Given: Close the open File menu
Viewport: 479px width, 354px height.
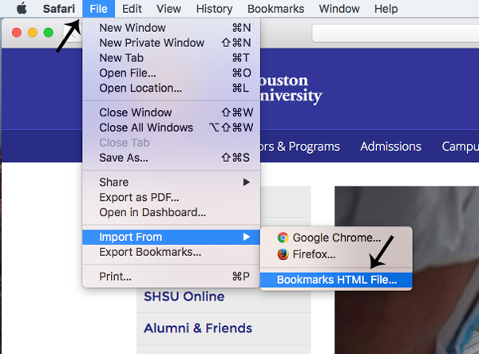Looking at the screenshot, I should pos(98,9).
